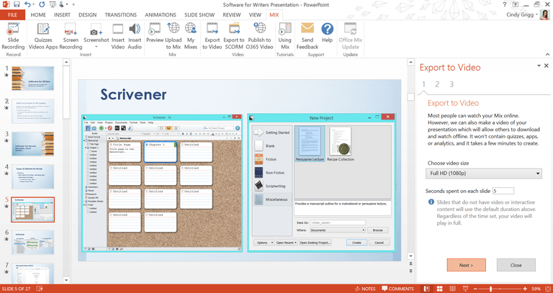Fit slide to current window icon

[547, 289]
